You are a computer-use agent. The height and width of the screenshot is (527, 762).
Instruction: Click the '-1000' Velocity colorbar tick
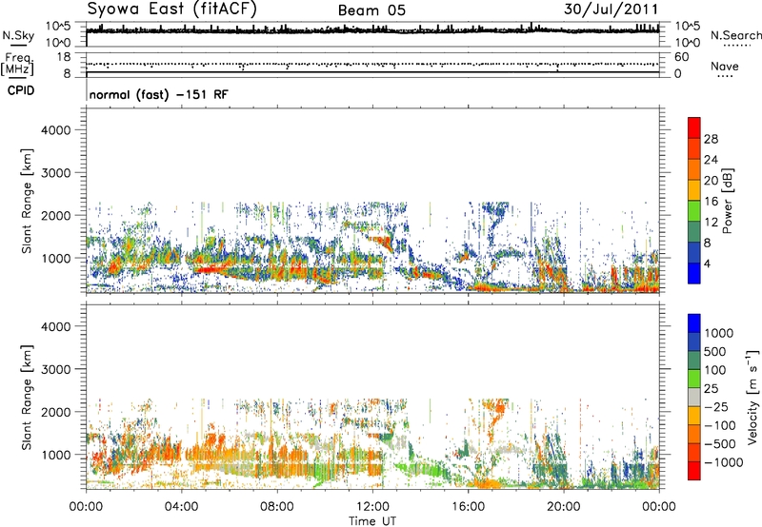click(723, 462)
